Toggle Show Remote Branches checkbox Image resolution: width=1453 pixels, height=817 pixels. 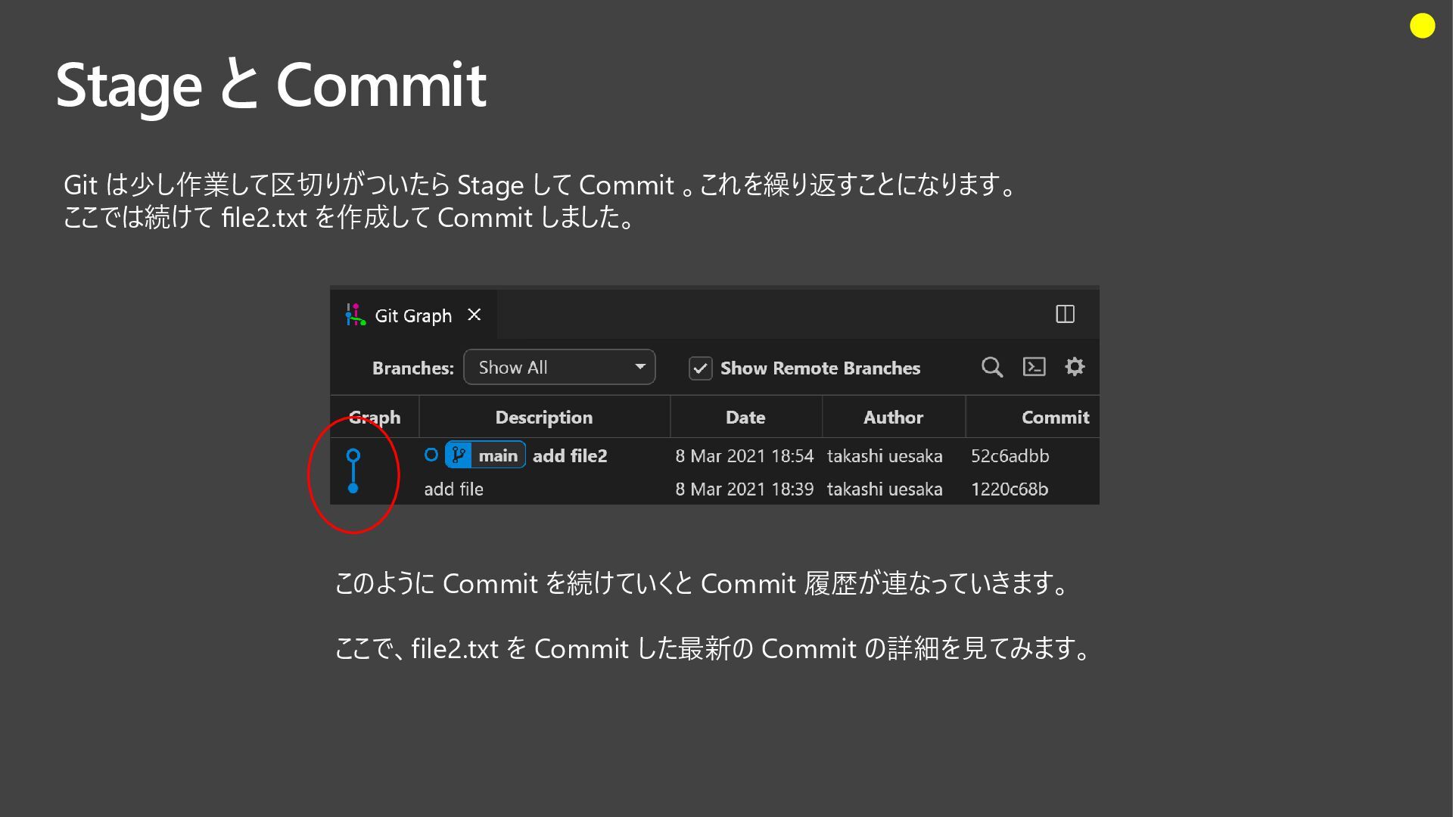click(x=700, y=368)
